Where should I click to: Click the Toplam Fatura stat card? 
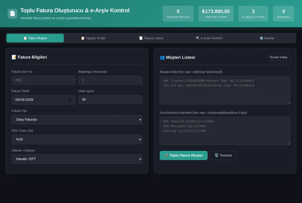[178, 14]
